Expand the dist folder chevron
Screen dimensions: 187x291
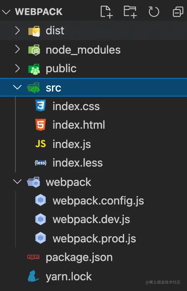[x=17, y=30]
